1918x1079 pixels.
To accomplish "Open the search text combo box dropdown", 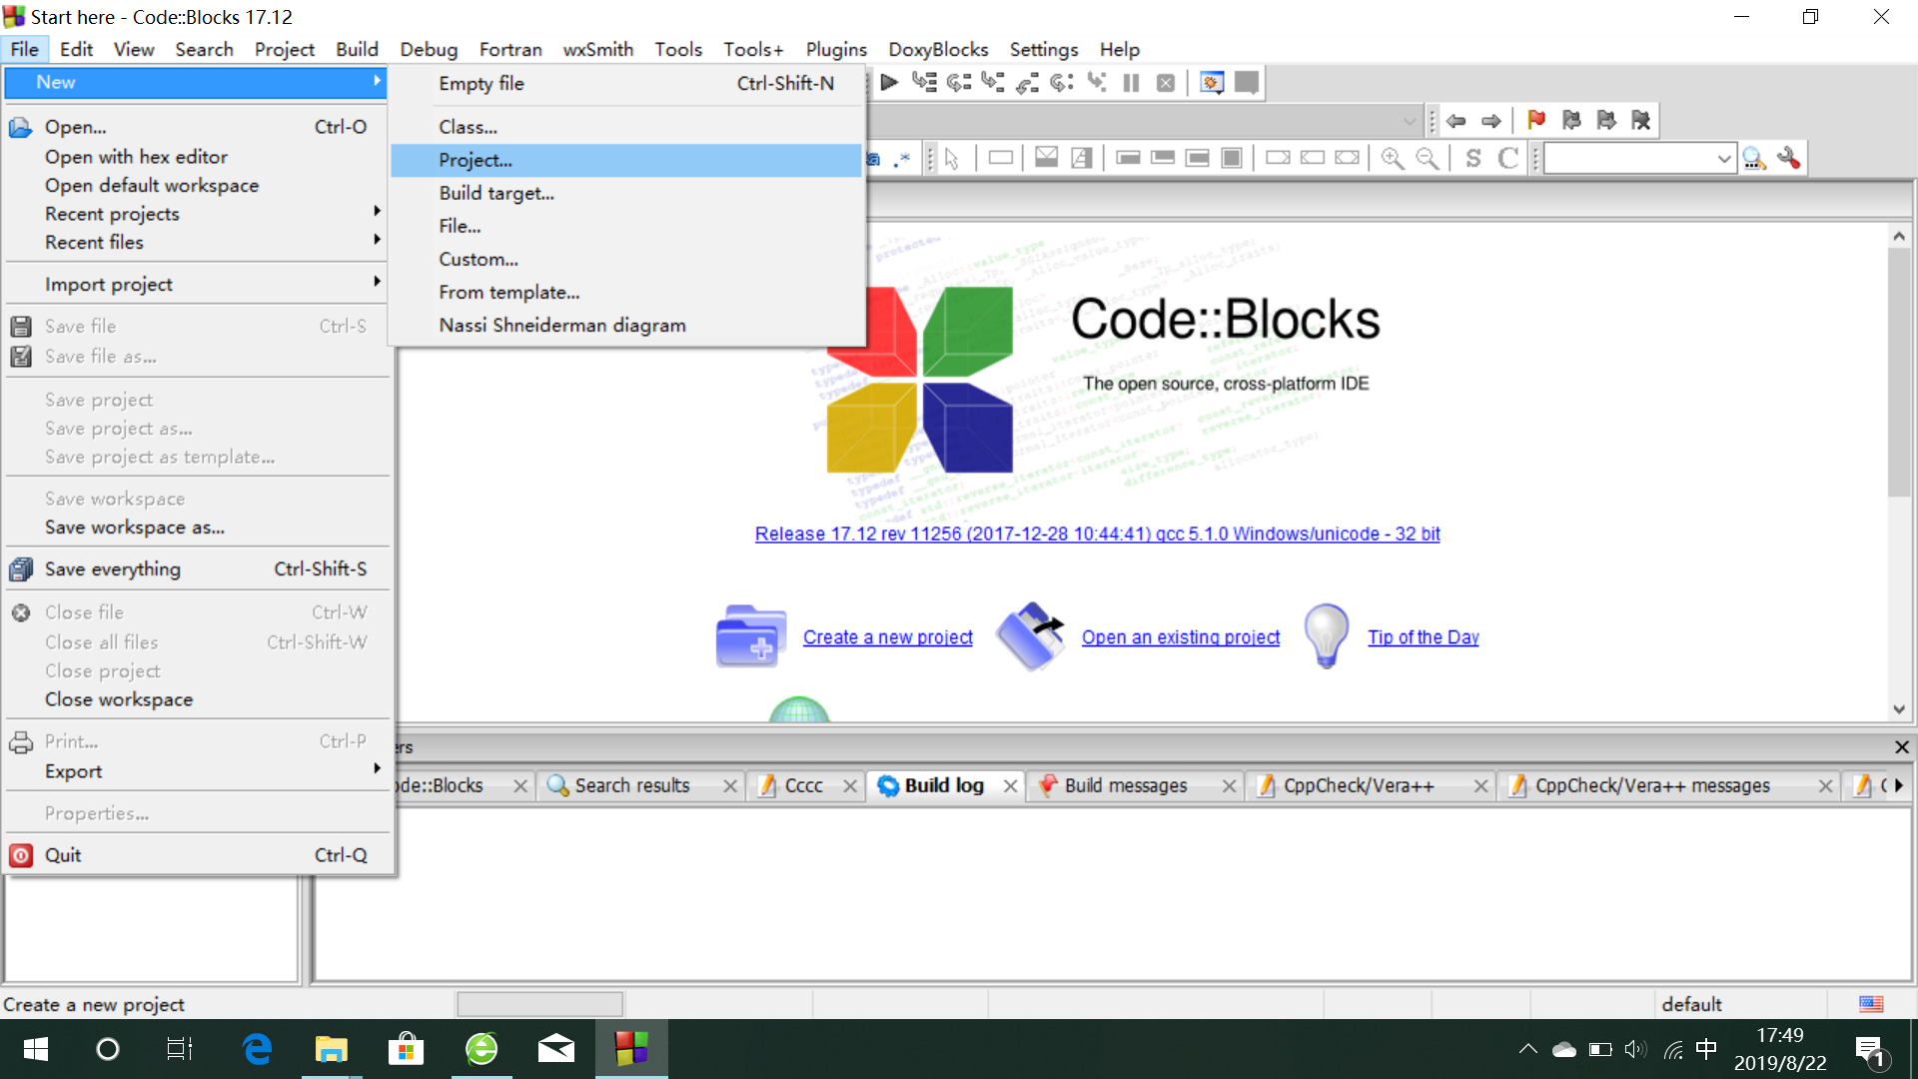I will [1724, 158].
